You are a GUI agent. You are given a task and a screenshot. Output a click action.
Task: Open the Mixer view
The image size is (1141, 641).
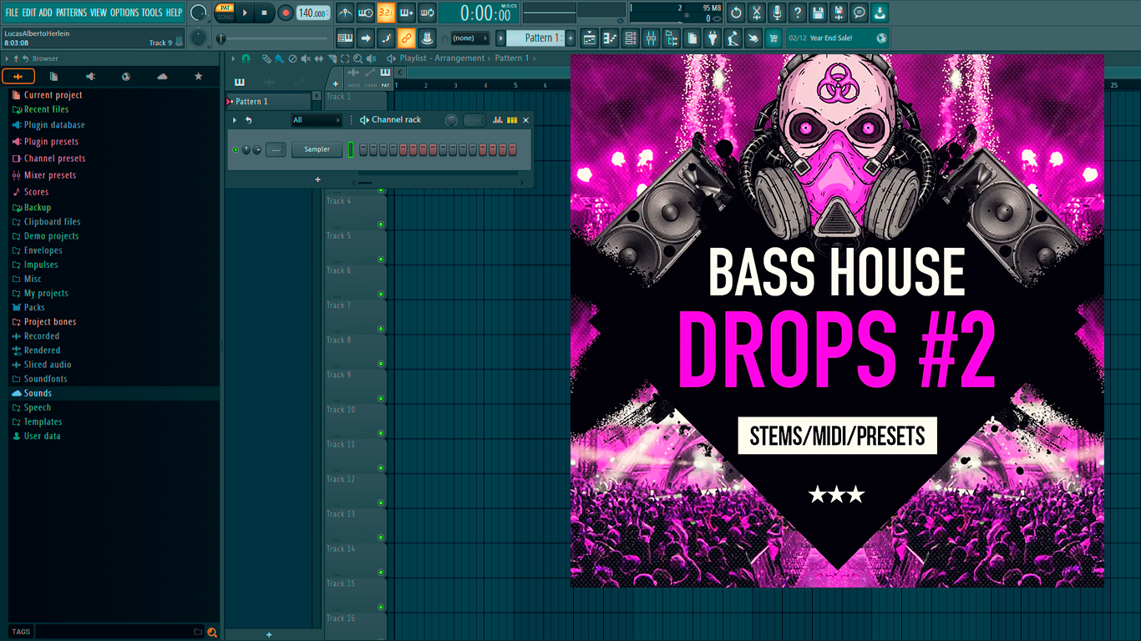(x=651, y=38)
